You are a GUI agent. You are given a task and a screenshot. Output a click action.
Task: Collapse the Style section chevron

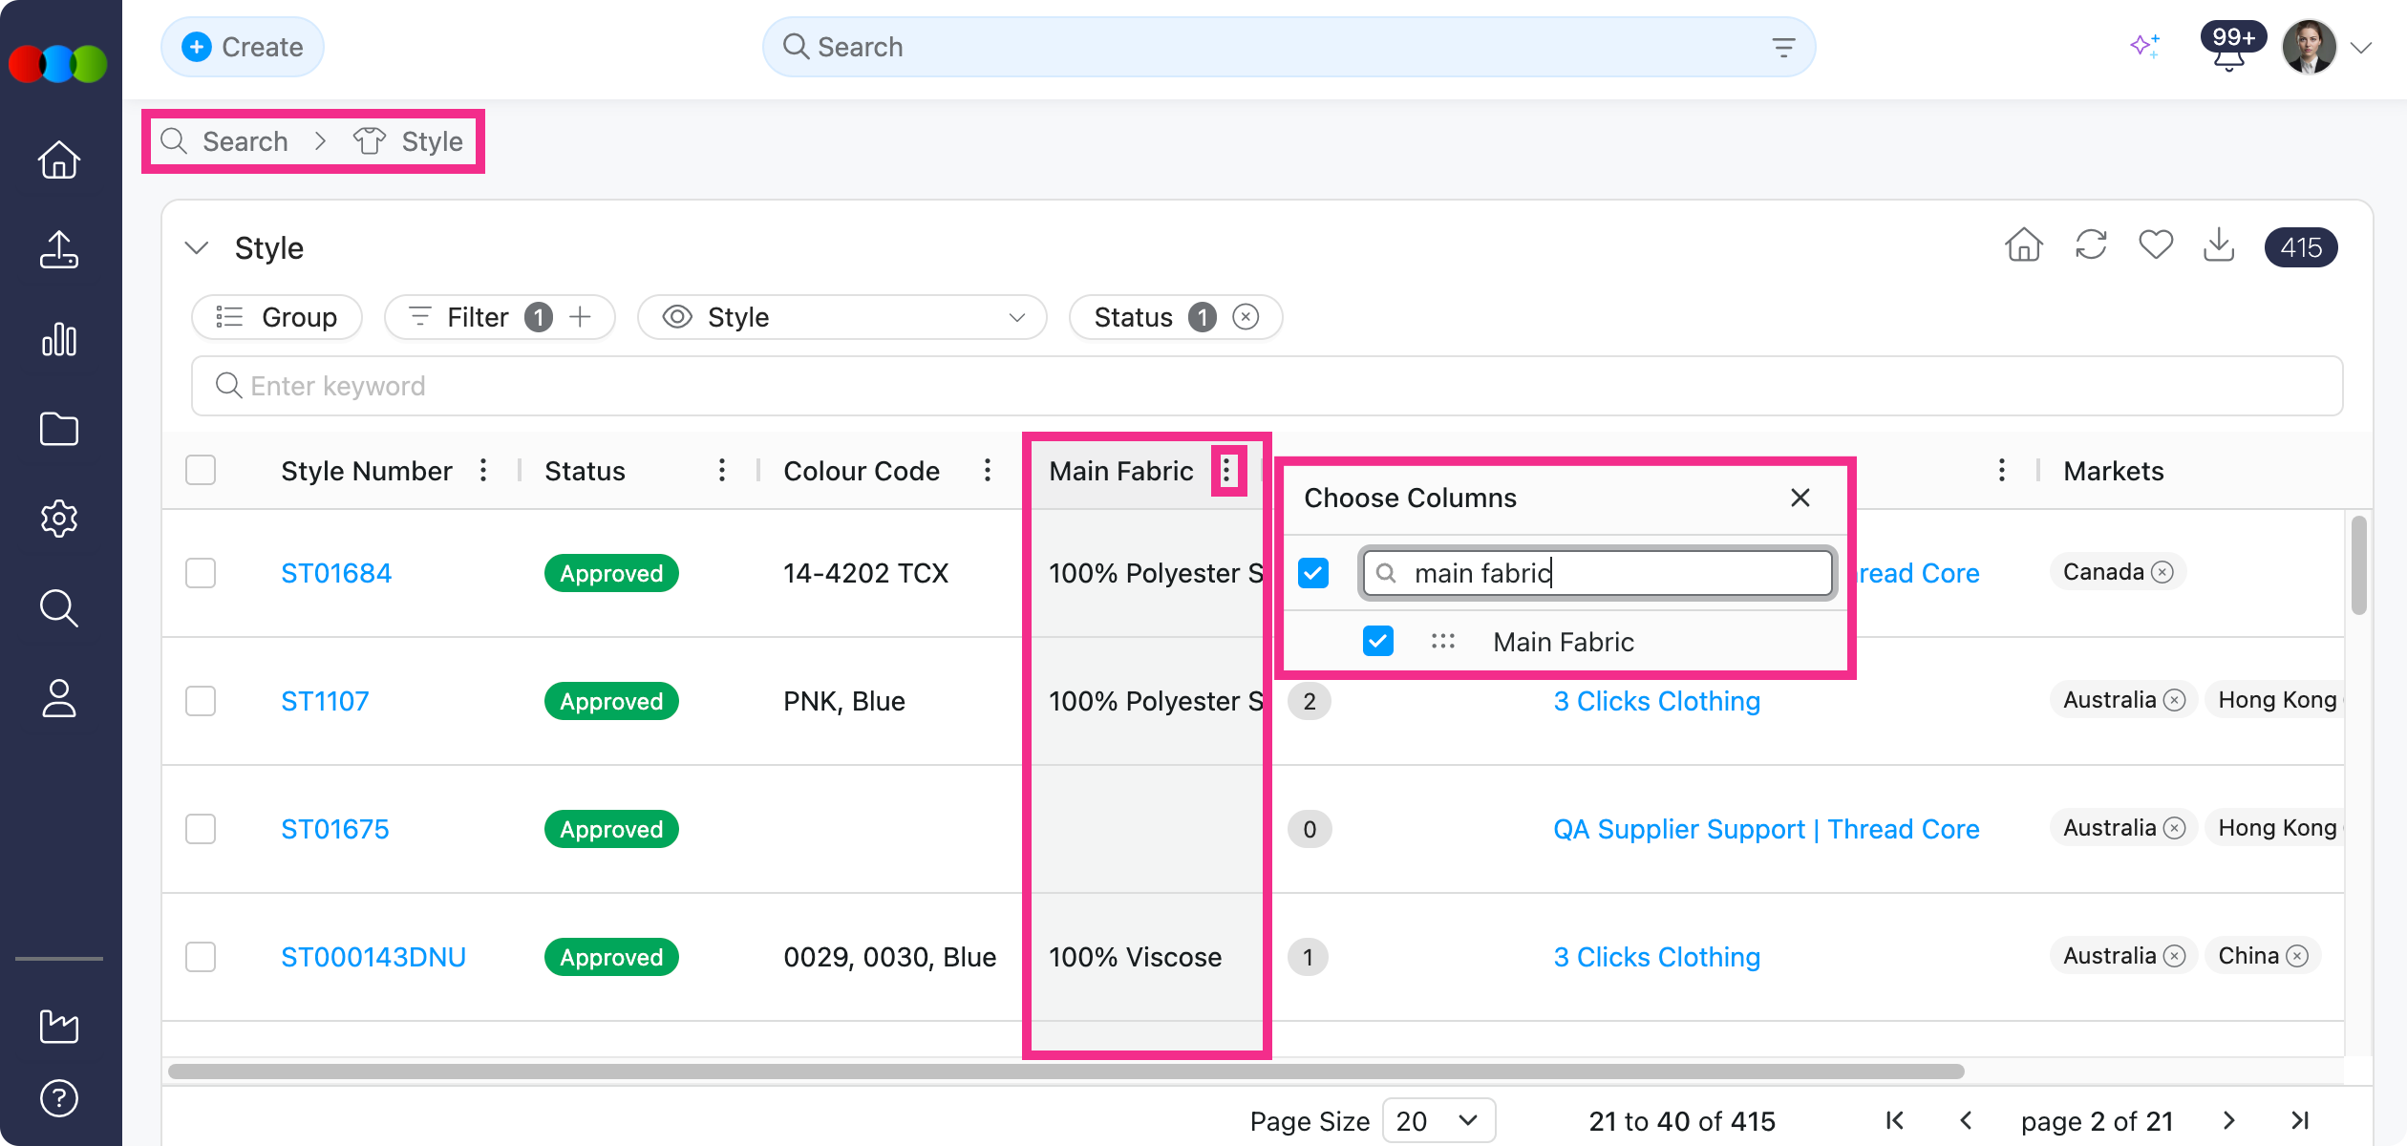(197, 248)
